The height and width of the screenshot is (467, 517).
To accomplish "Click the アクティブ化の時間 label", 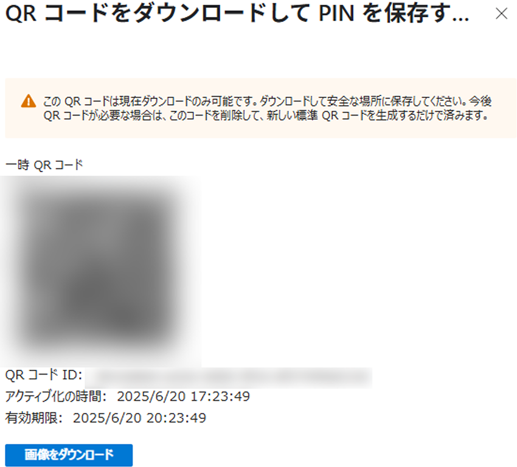I will click(x=56, y=396).
